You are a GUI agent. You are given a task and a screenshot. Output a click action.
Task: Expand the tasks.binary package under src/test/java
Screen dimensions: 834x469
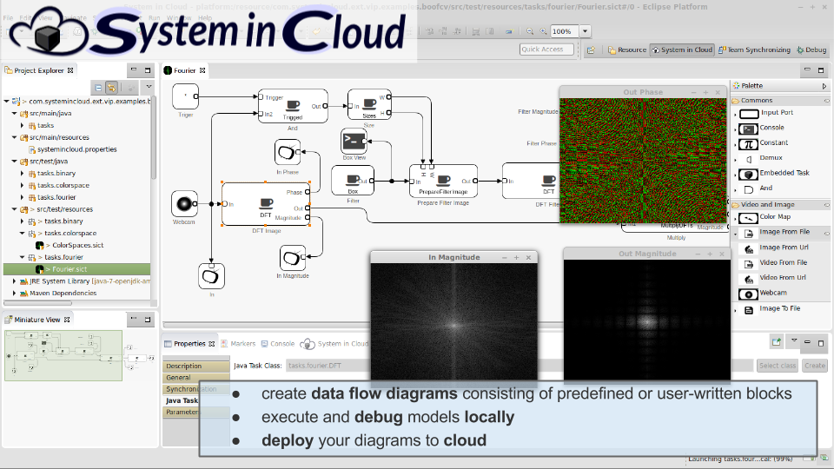[x=23, y=174]
